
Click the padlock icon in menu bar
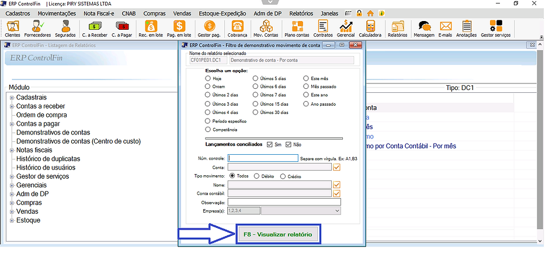click(x=359, y=13)
